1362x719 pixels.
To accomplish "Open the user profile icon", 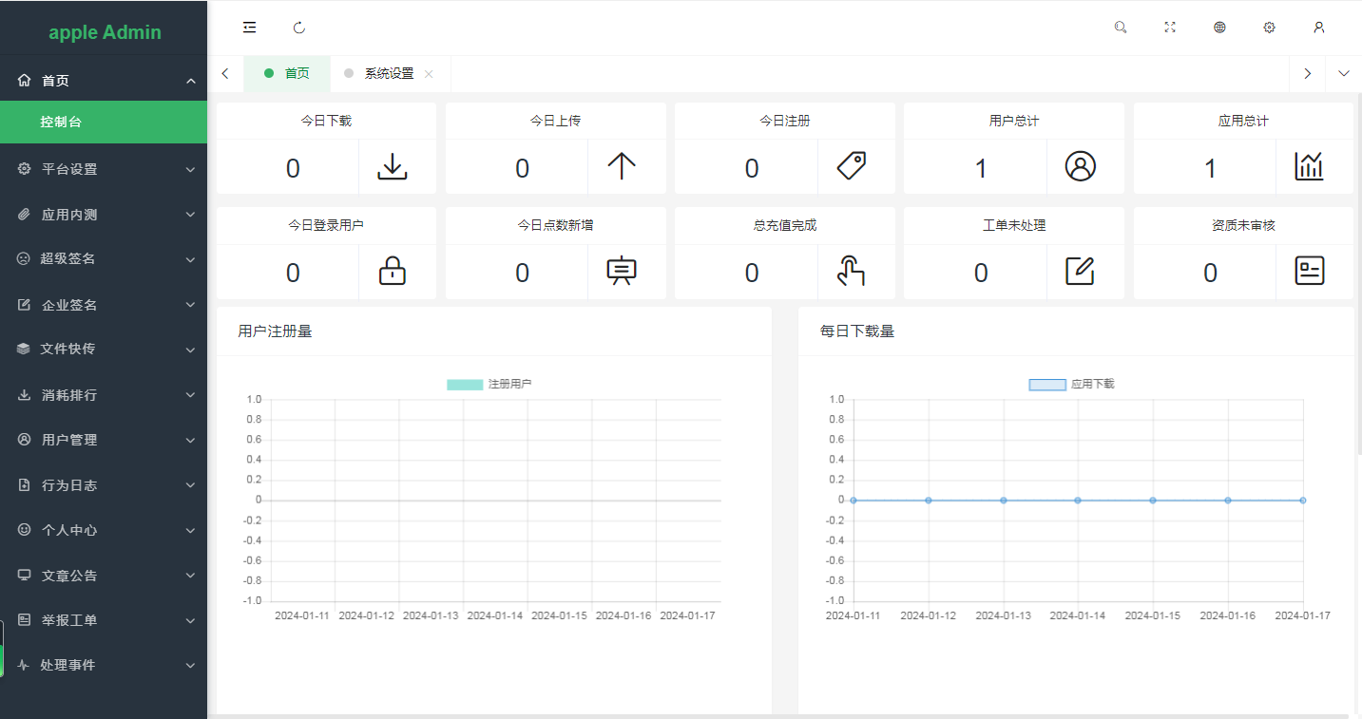I will click(1318, 28).
